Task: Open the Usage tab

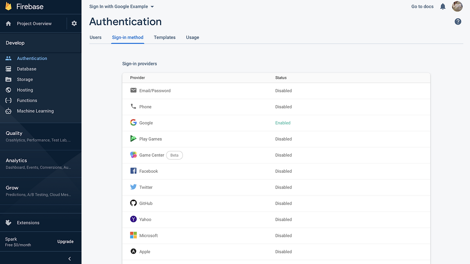Action: pos(192,37)
